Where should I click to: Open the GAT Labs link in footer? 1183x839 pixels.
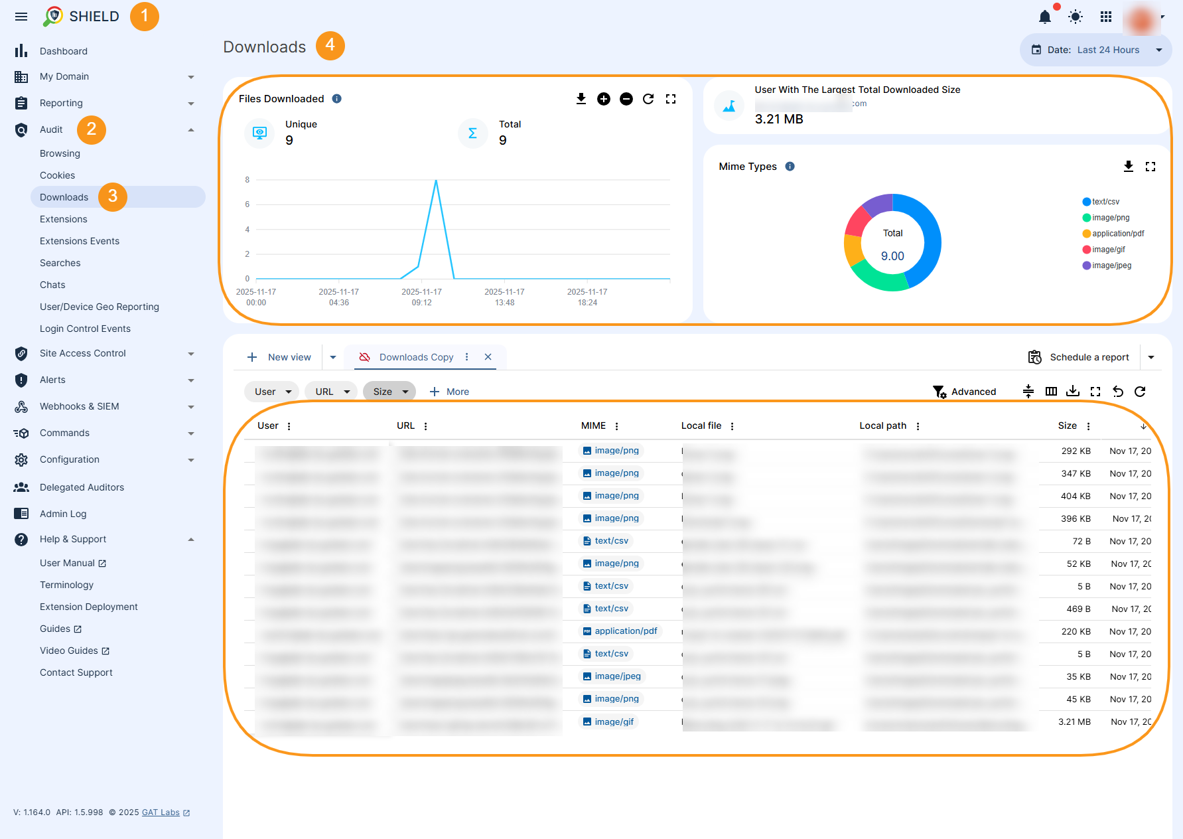[160, 812]
